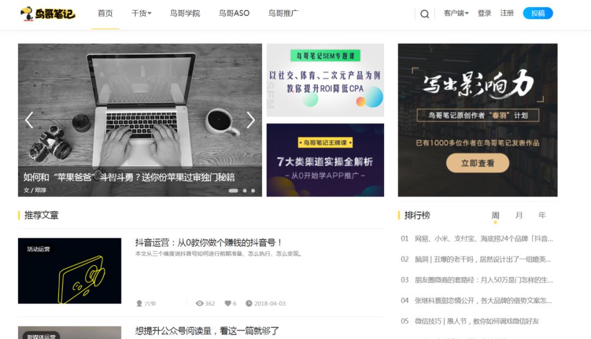Select the first carousel pill indicator

233,191
